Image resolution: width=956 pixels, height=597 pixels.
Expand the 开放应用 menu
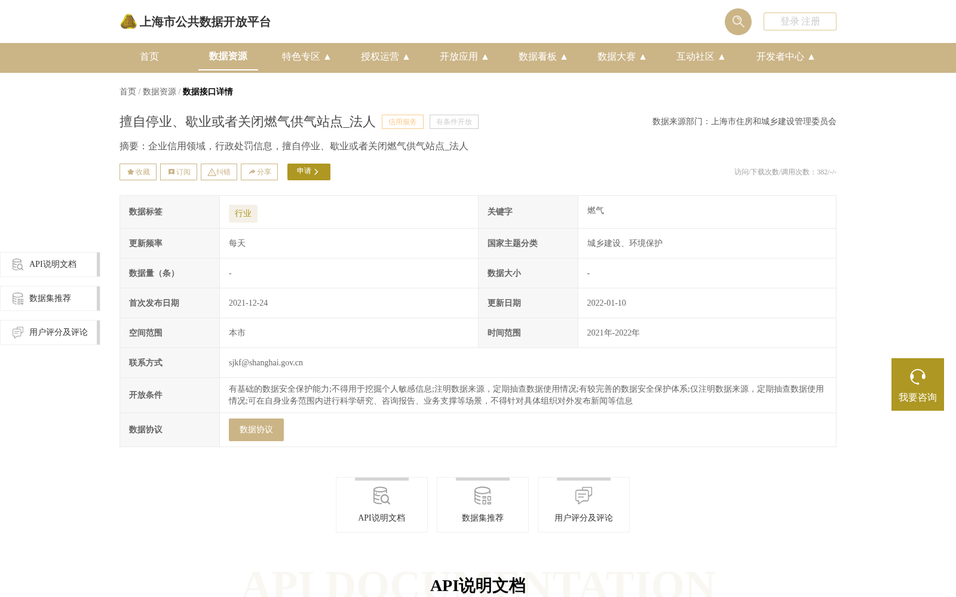click(464, 57)
